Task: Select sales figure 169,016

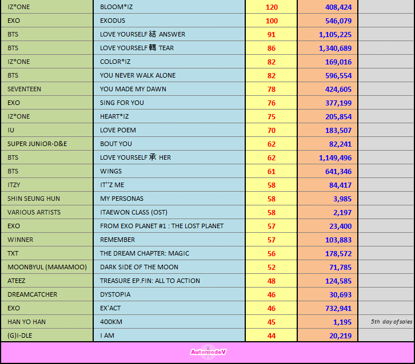Action: pos(338,62)
